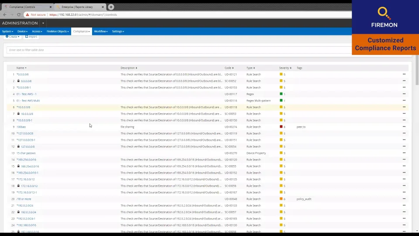Click lock icon beside 192.0.2.0/24 row
The width and height of the screenshot is (419, 236).
pos(18,212)
